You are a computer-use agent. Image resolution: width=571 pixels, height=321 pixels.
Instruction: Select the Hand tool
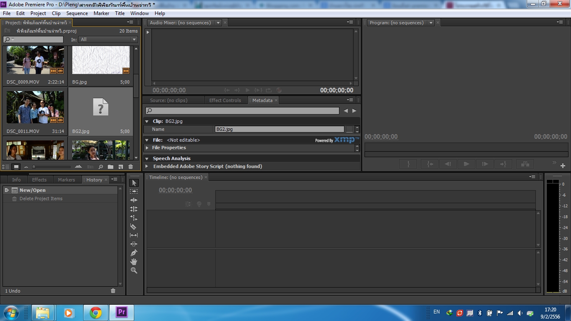point(134,262)
